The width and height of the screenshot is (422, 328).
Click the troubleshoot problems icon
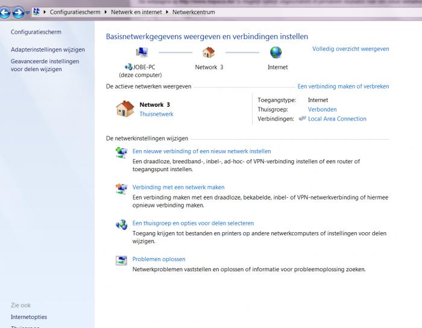[121, 260]
